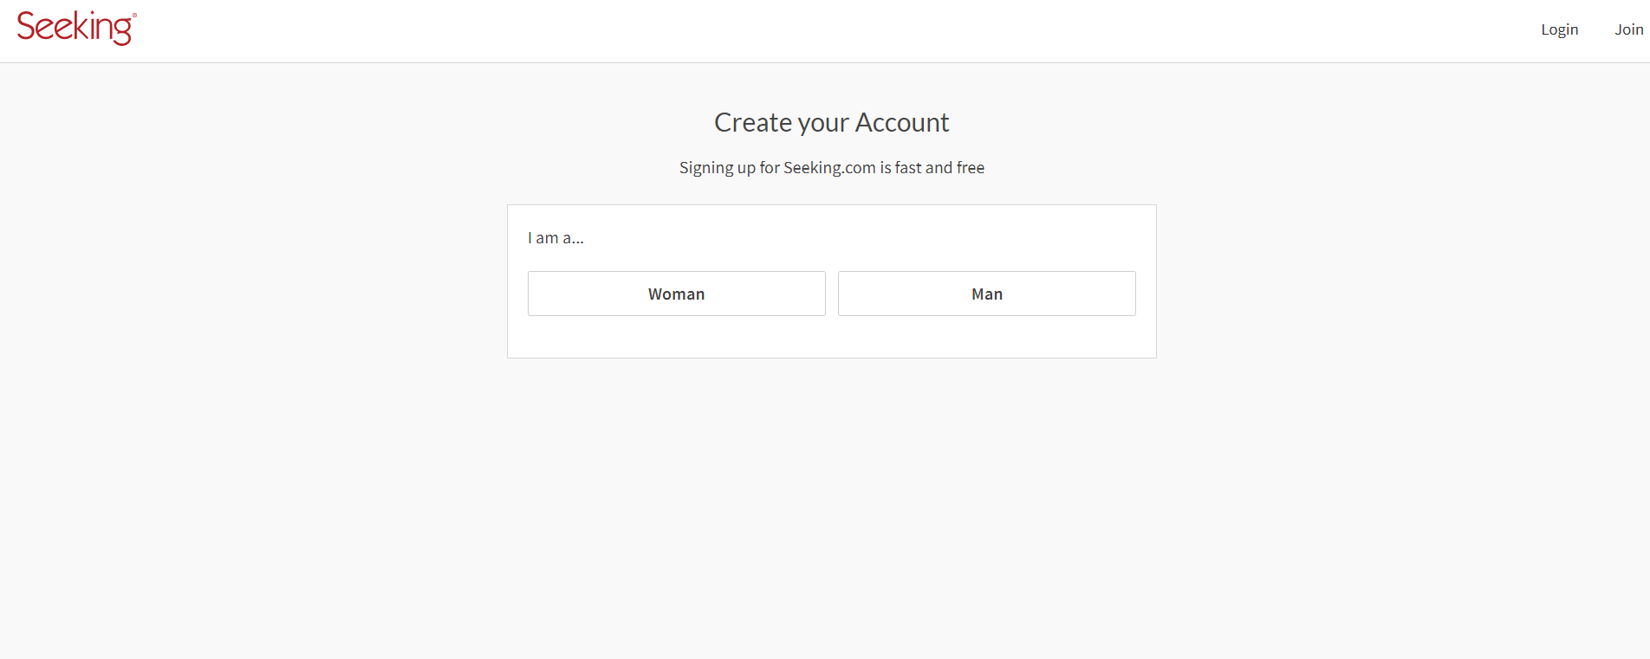The height and width of the screenshot is (659, 1650).
Task: Click the 'Create your Account' heading
Action: [831, 123]
